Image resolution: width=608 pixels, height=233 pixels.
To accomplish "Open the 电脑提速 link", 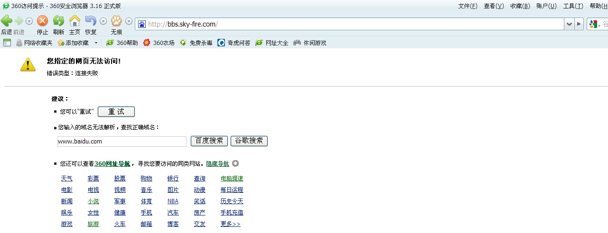I will click(232, 179).
